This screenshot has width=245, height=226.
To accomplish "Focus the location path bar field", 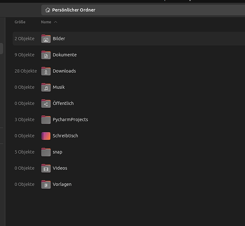I will click(x=143, y=10).
